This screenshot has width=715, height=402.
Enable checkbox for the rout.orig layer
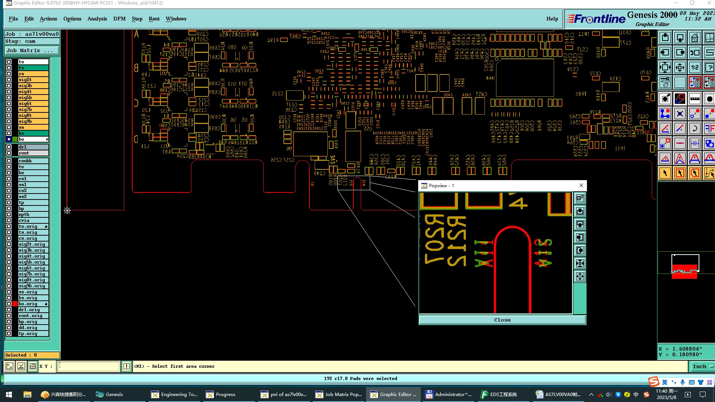9,316
